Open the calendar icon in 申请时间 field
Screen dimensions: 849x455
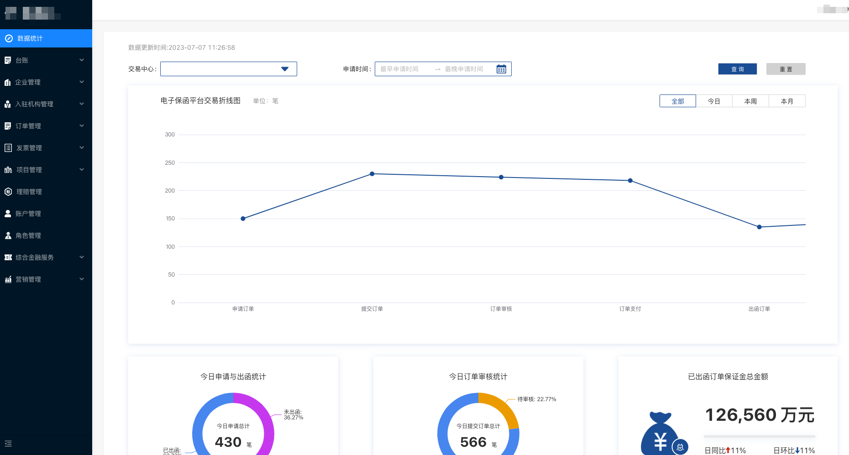coord(501,69)
